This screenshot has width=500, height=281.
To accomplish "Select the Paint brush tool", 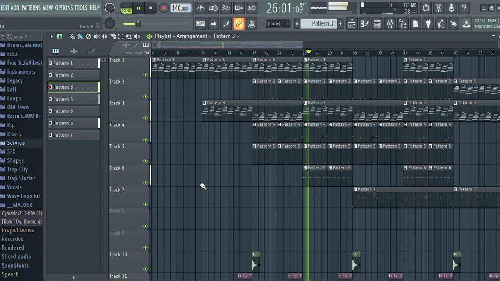I will pos(80,36).
